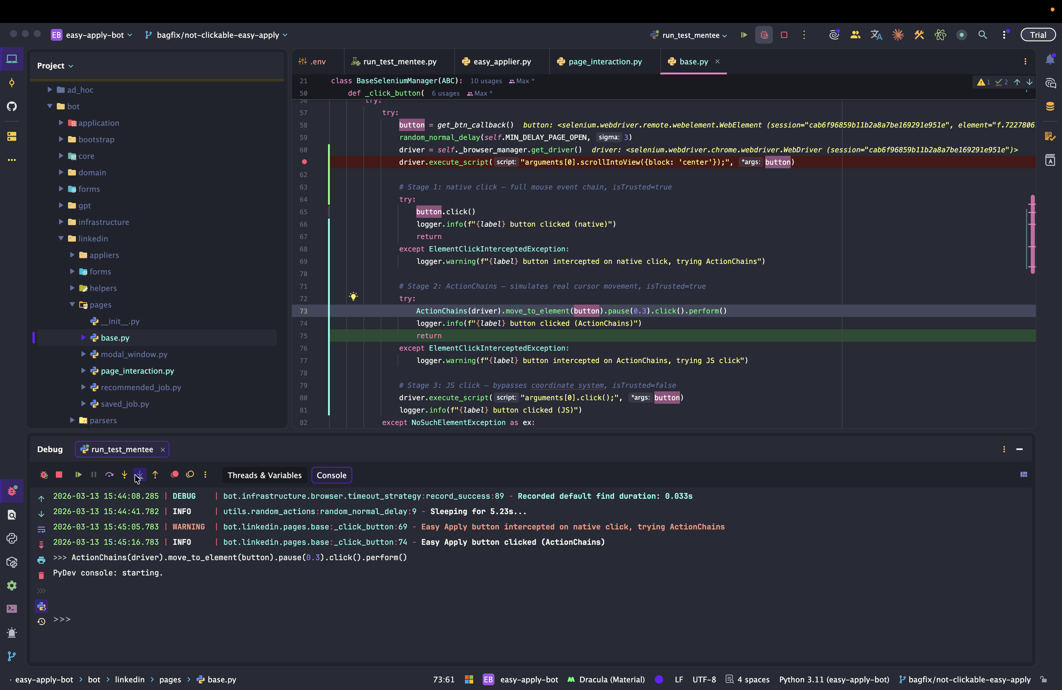Open run_test_mentee run configuration dropdown
Viewport: 1062px width, 690px height.
pyautogui.click(x=690, y=35)
